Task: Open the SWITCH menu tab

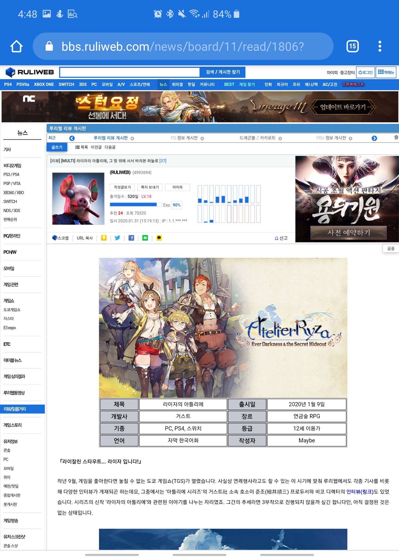Action: click(66, 85)
